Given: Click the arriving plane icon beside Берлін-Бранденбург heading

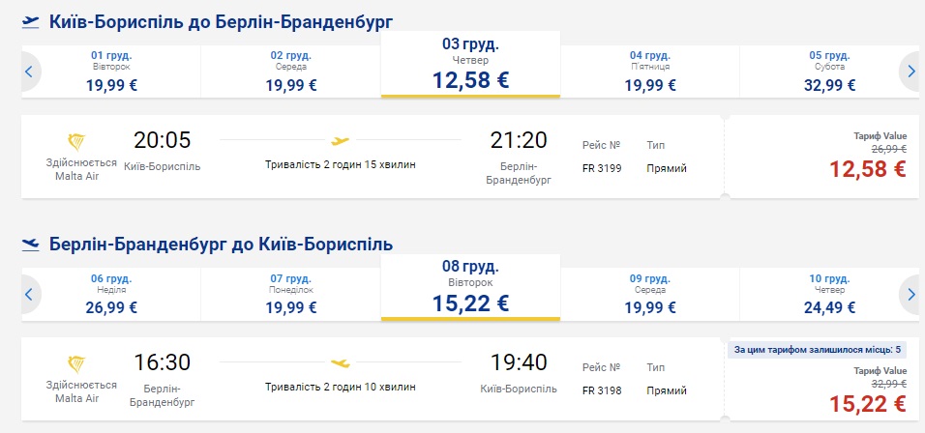Looking at the screenshot, I should coord(31,243).
